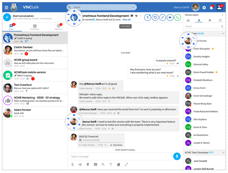Switch to the Channels tab

[x=35, y=27]
